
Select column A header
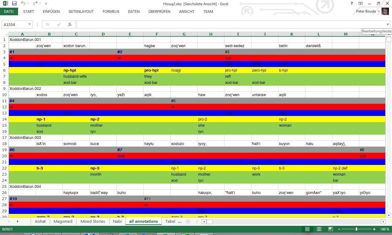pos(22,34)
